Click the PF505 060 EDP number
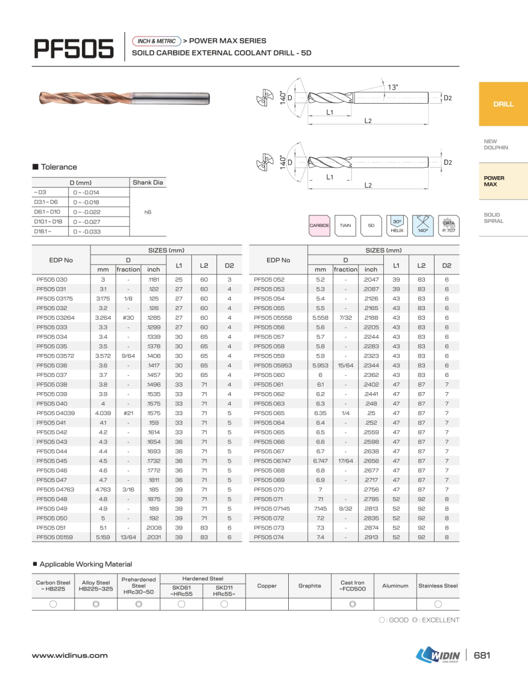Viewport: 528px width, 684px height. pos(269,375)
